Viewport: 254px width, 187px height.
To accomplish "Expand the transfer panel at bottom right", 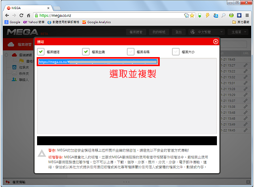I will [x=248, y=182].
